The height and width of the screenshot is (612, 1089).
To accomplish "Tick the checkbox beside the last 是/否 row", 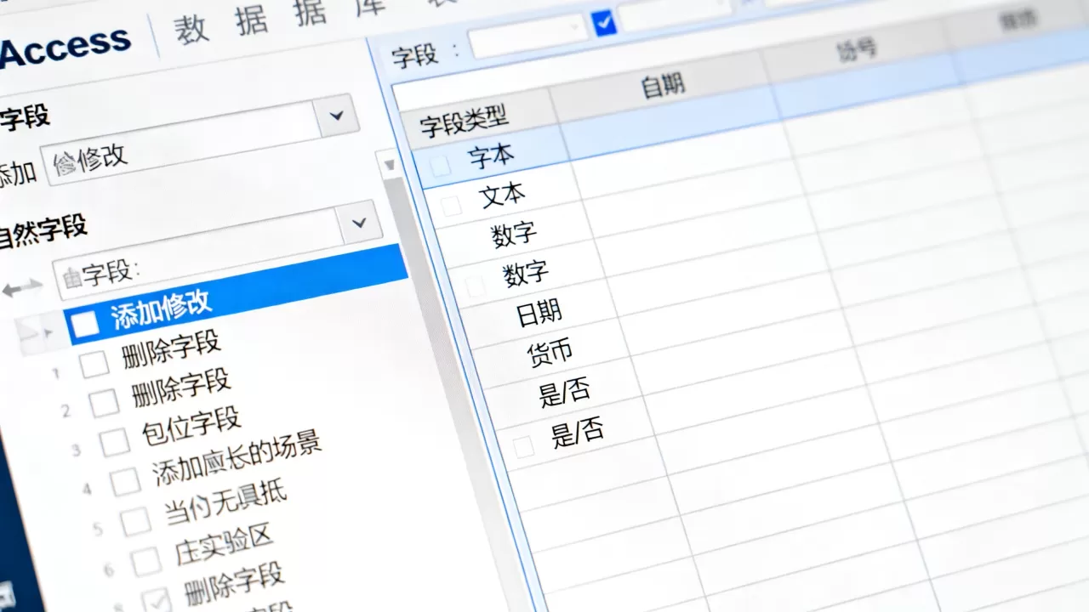I will click(x=523, y=446).
